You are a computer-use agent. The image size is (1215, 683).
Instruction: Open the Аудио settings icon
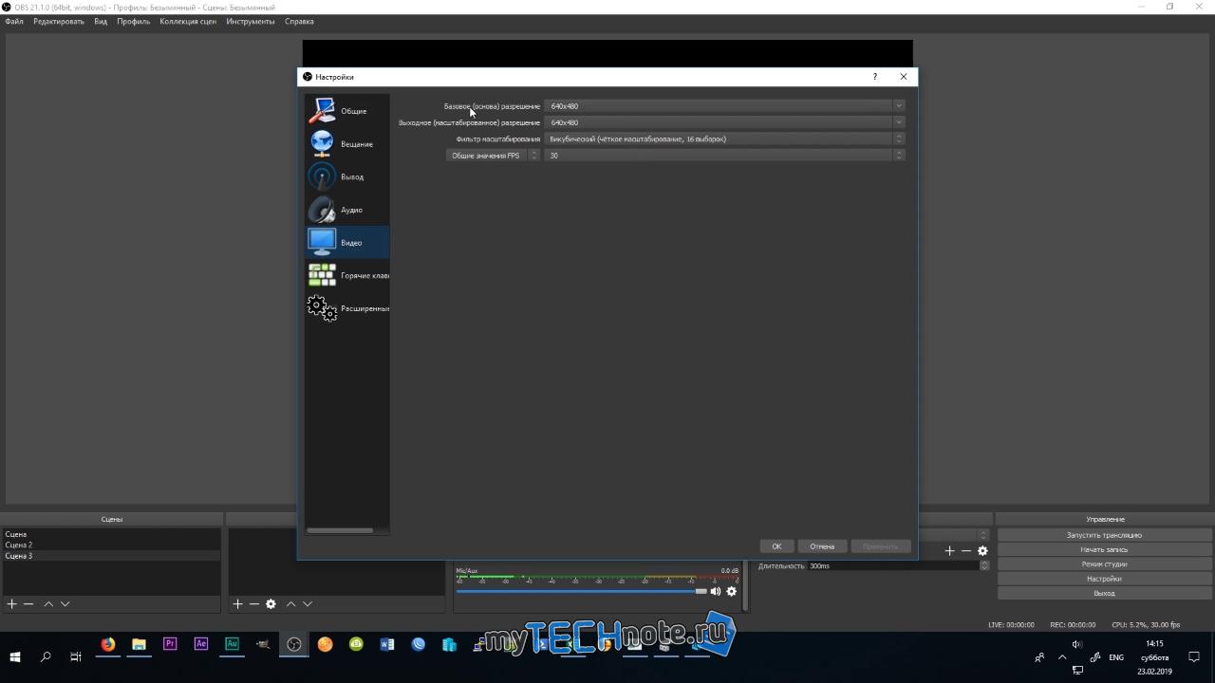click(322, 210)
